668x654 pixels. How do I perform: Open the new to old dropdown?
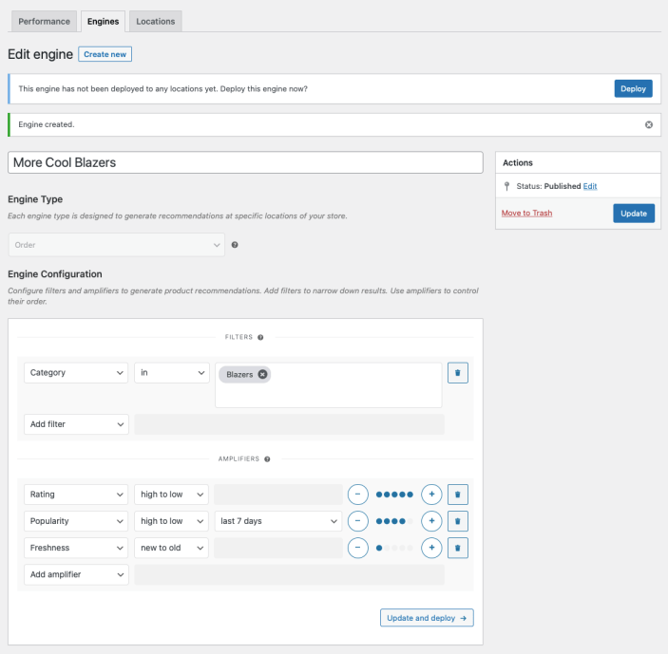point(171,548)
